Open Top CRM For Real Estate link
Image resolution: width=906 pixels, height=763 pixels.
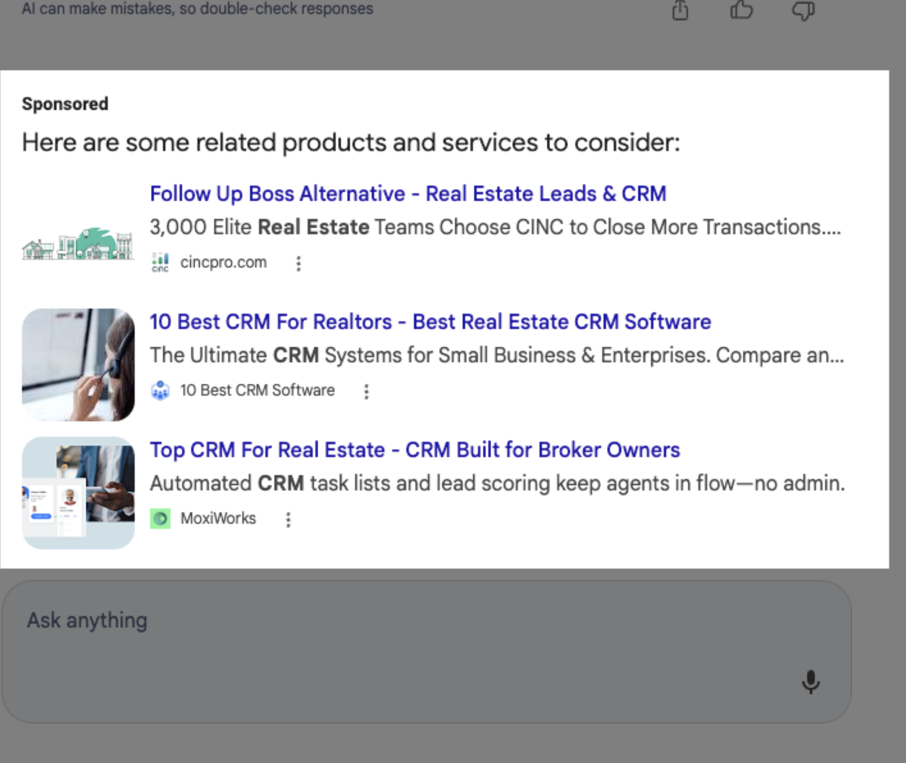[414, 450]
